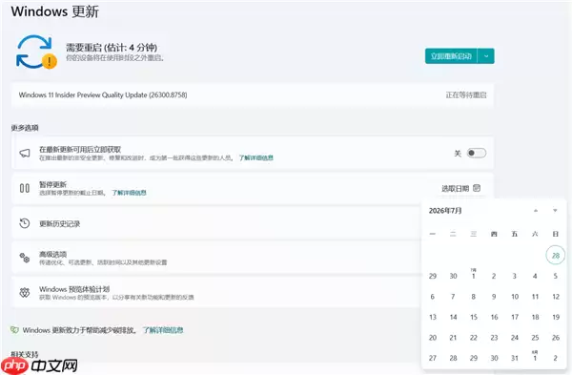Open dropdown arrow beside restart now button
The image size is (572, 375).
(486, 56)
